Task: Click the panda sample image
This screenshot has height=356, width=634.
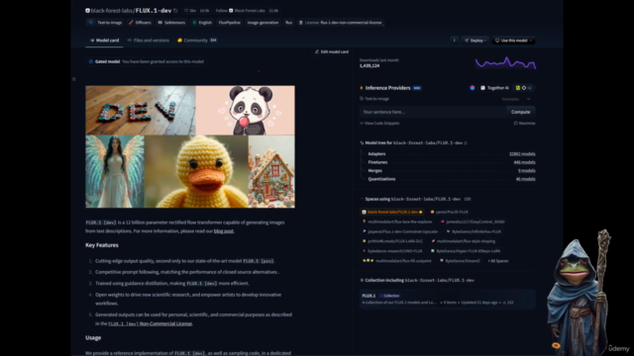Action: (x=246, y=110)
